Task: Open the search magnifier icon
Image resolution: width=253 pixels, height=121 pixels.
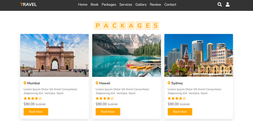Action: coord(220,4)
